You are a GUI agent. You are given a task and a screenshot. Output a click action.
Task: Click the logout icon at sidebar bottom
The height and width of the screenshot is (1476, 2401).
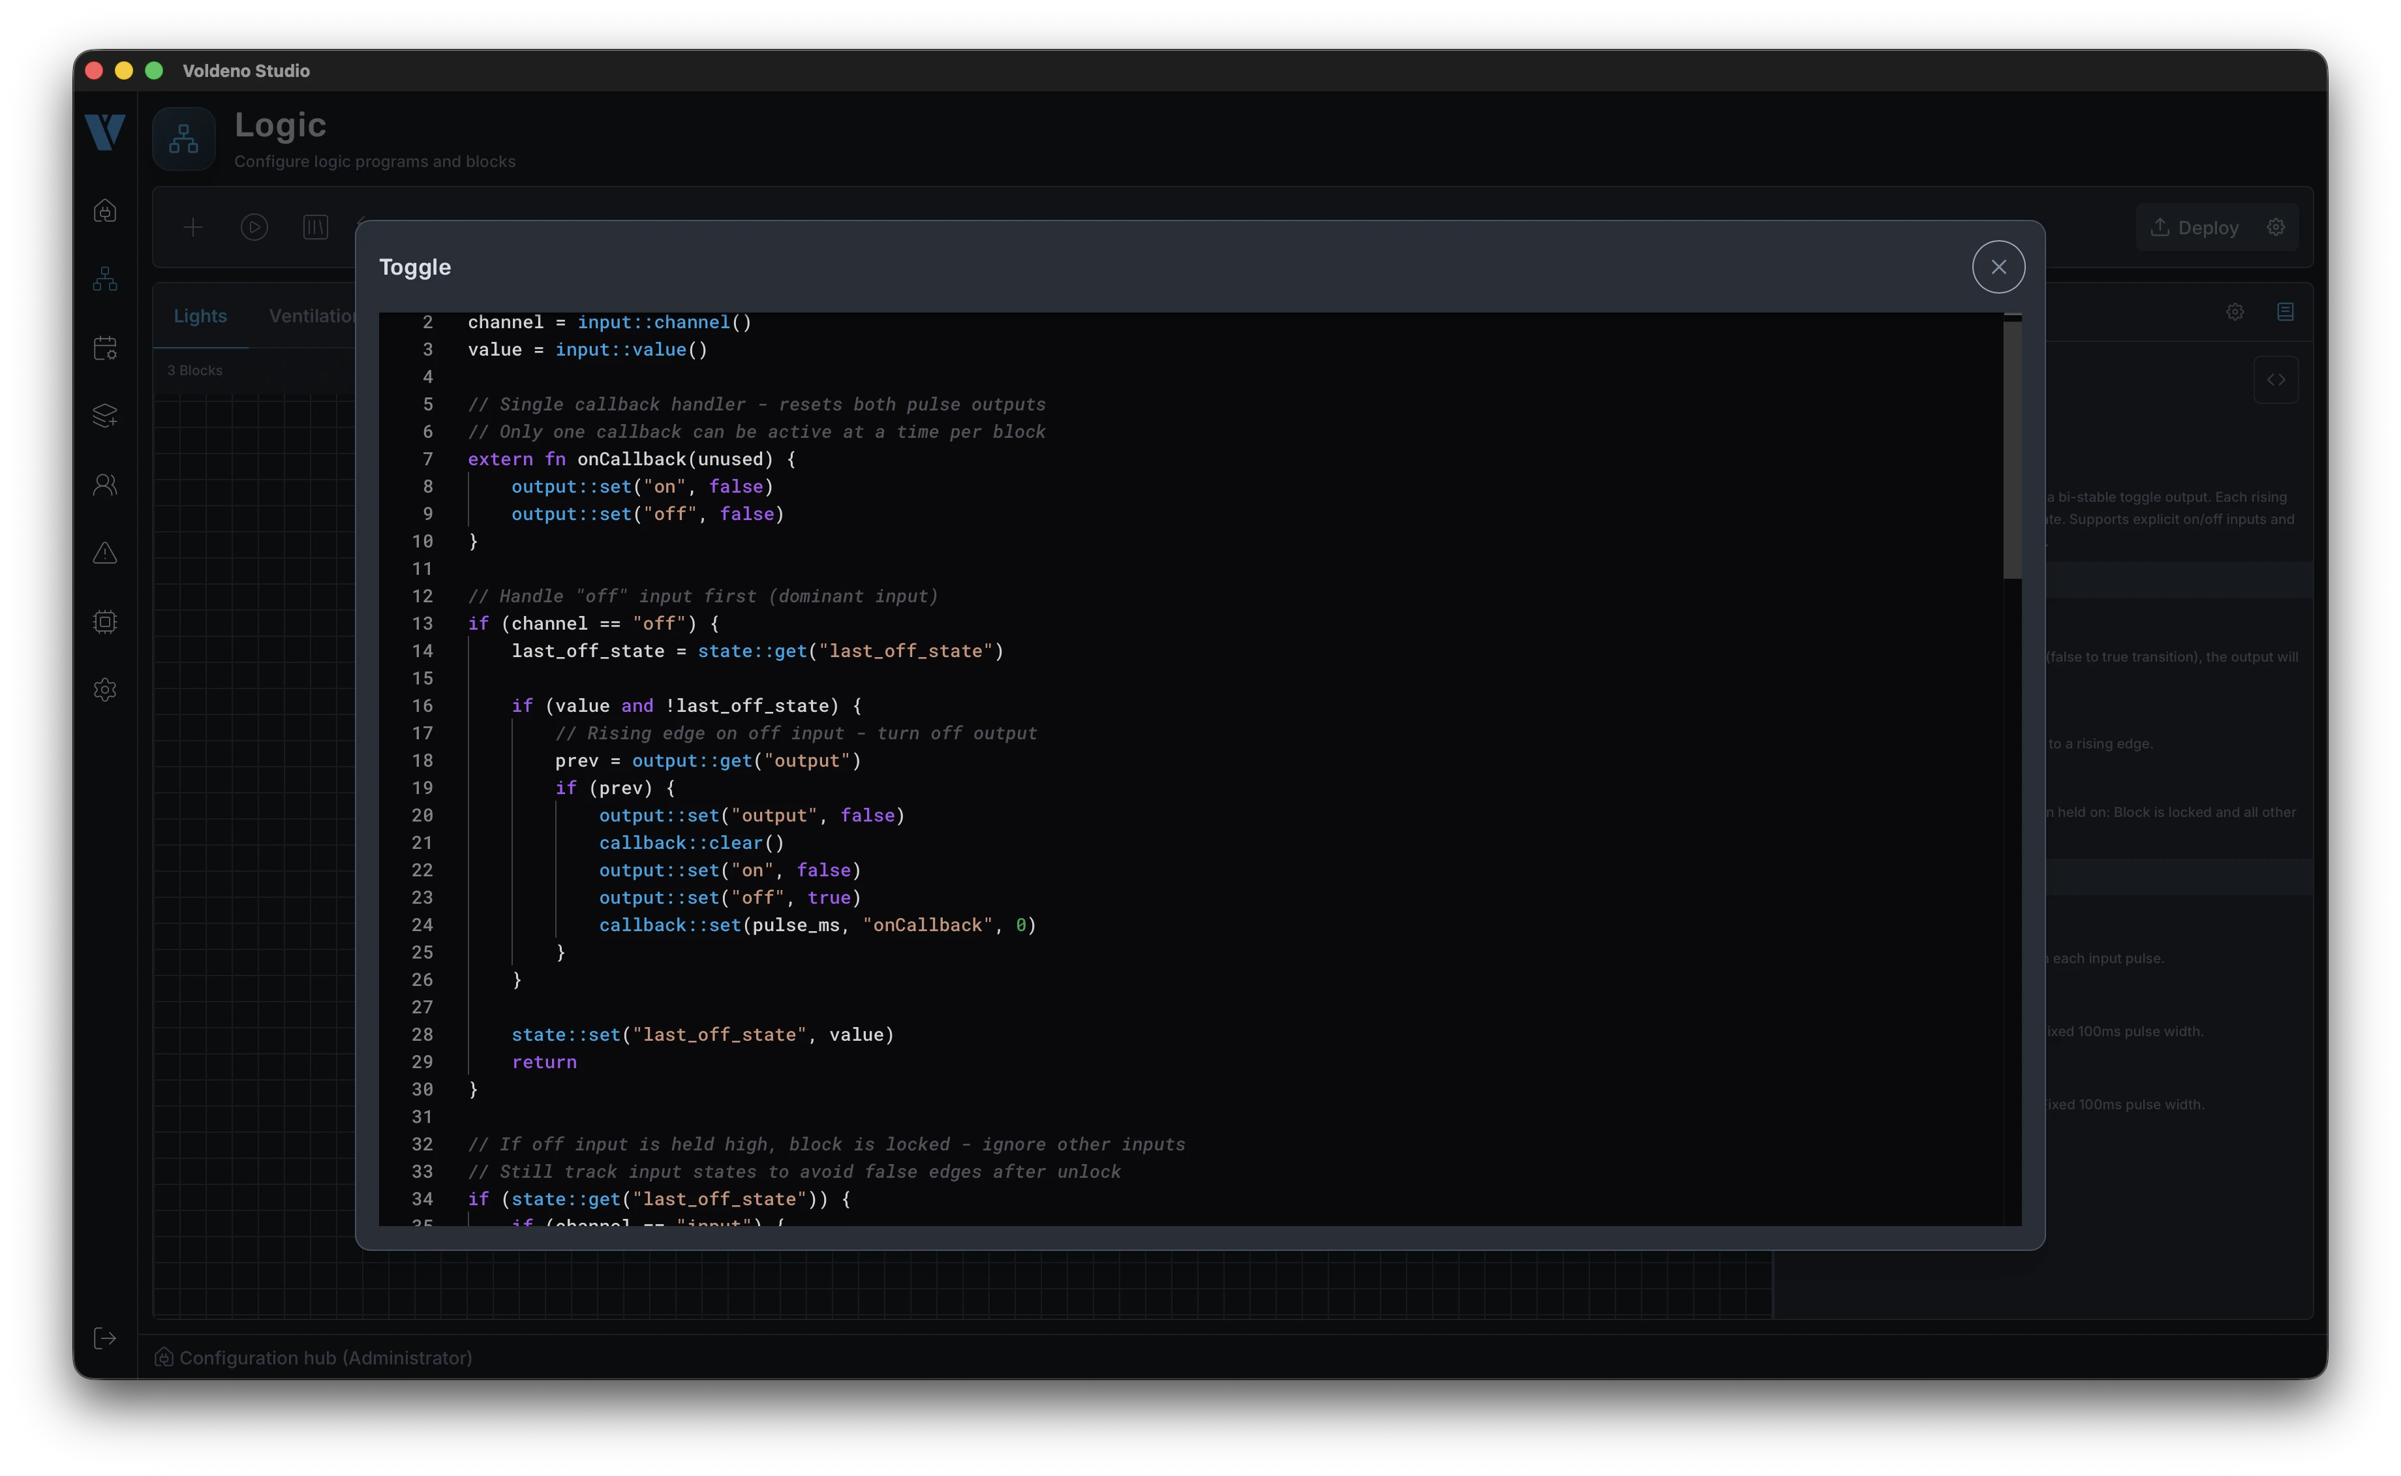[106, 1338]
